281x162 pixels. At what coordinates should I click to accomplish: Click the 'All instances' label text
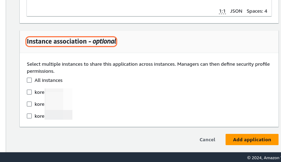click(x=48, y=80)
